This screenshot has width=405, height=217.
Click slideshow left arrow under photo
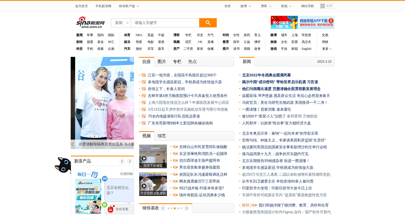[x=73, y=144]
